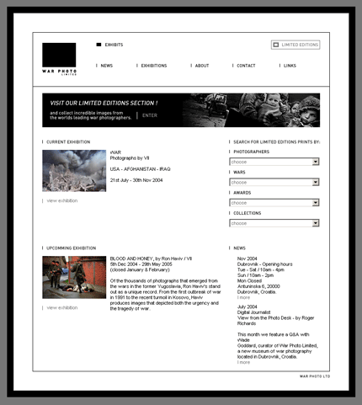Expand the Wars dropdown list

click(316, 182)
